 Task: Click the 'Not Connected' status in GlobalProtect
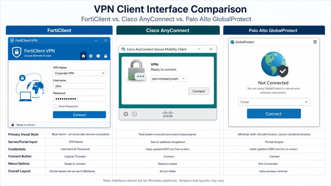pos(273,83)
